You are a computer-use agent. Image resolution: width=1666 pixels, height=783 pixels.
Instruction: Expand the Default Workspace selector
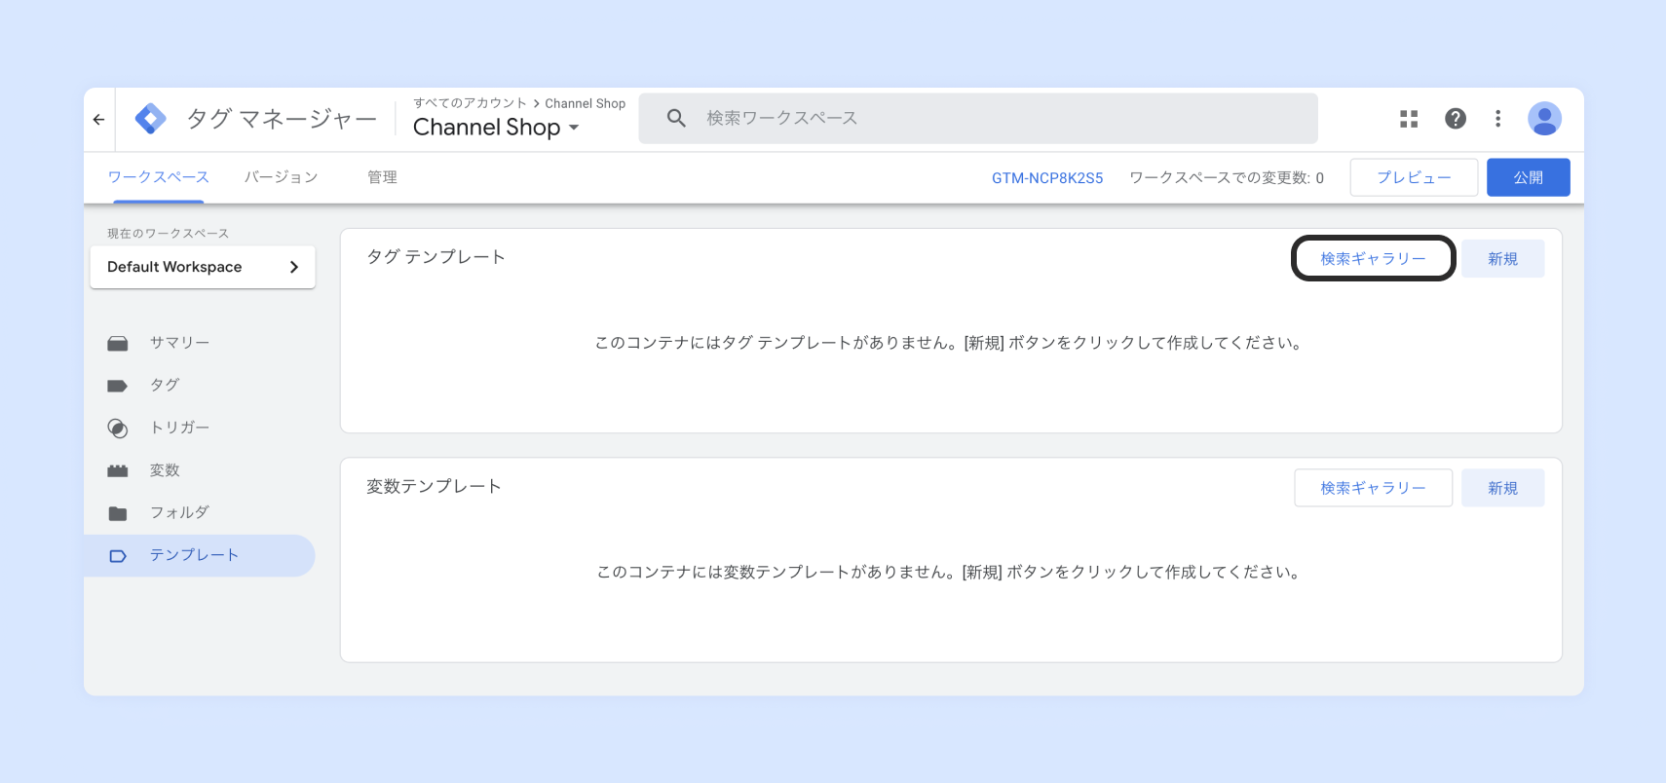coord(203,267)
